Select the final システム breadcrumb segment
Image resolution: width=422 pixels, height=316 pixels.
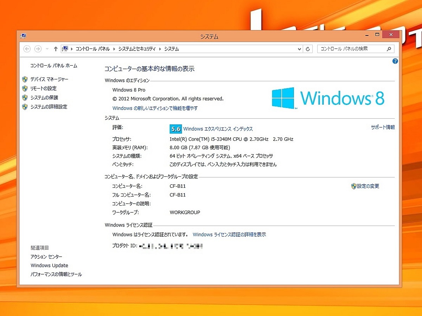coord(171,49)
